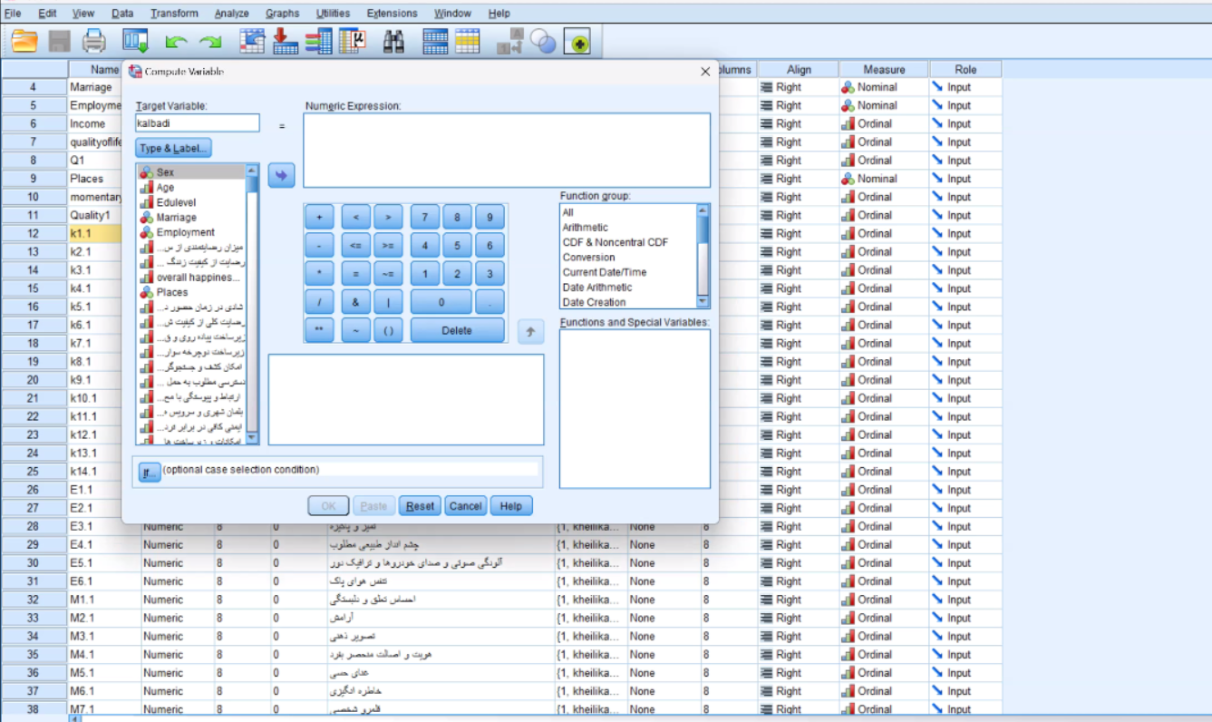Click the Use Variable Sets circles icon
This screenshot has width=1212, height=722.
click(542, 42)
